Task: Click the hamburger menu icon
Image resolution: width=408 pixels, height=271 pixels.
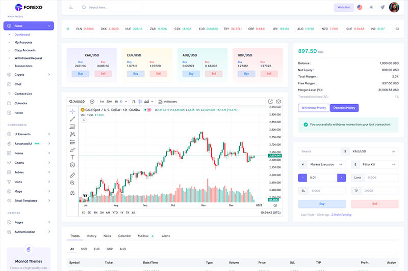Action: point(71,7)
